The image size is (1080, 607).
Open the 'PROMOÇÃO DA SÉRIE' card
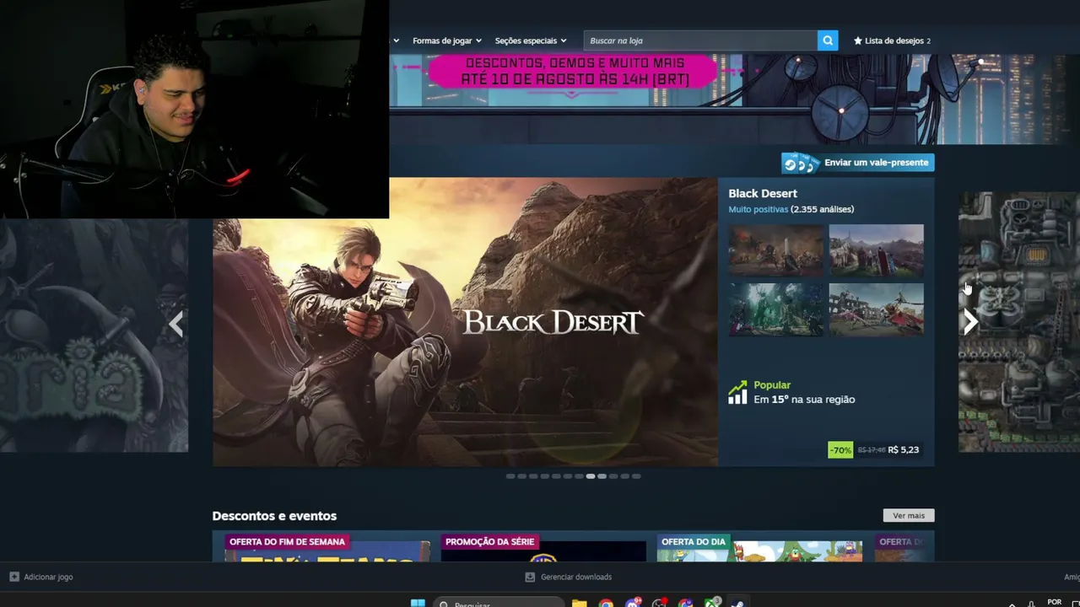(543, 546)
